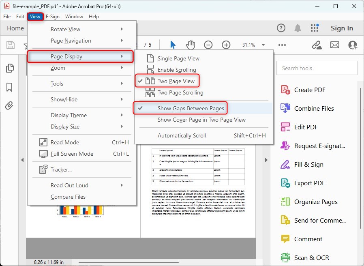Send file by email envelope icon
The width and height of the screenshot is (364, 266).
tap(334, 45)
